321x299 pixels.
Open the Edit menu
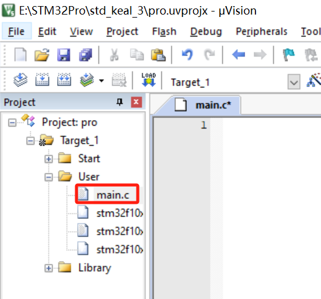click(47, 32)
